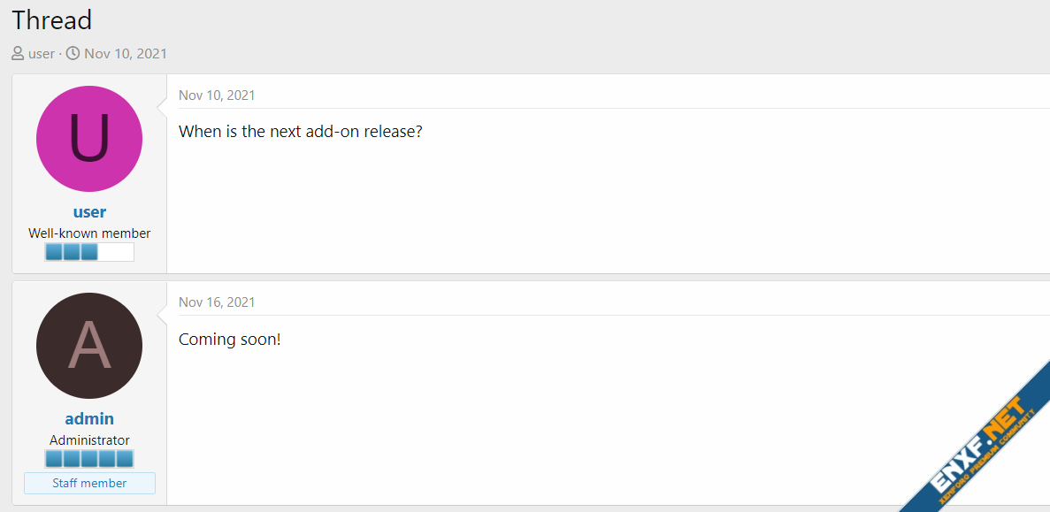This screenshot has width=1050, height=512.
Task: Click the first blue pip in user's rank bar
Action: (x=54, y=252)
